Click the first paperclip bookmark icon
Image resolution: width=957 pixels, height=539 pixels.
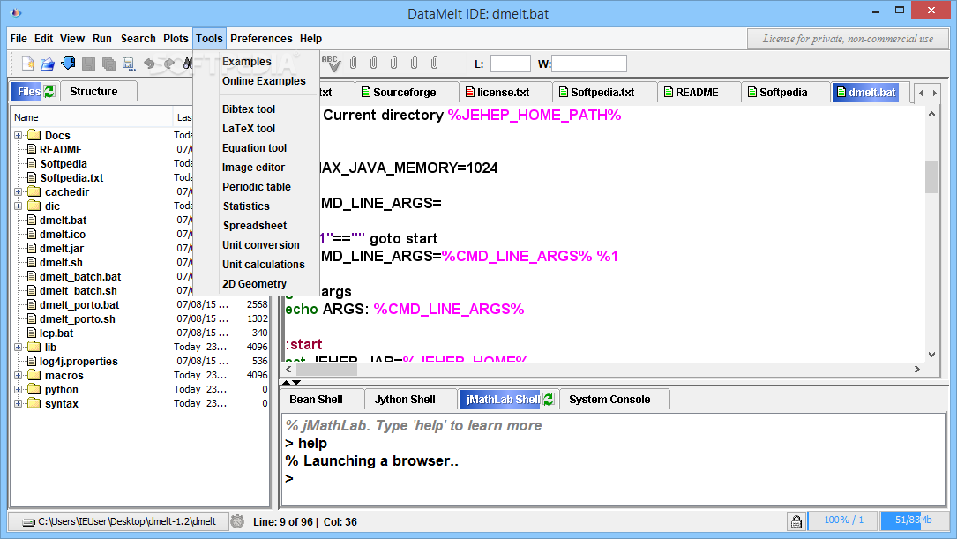tap(354, 63)
